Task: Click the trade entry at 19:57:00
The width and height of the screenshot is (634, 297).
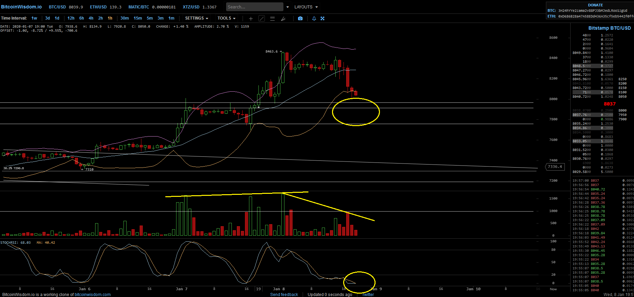Action: pos(603,181)
